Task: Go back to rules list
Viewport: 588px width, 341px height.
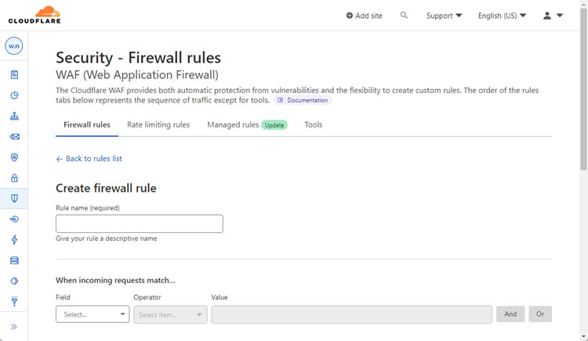Action: pyautogui.click(x=89, y=159)
